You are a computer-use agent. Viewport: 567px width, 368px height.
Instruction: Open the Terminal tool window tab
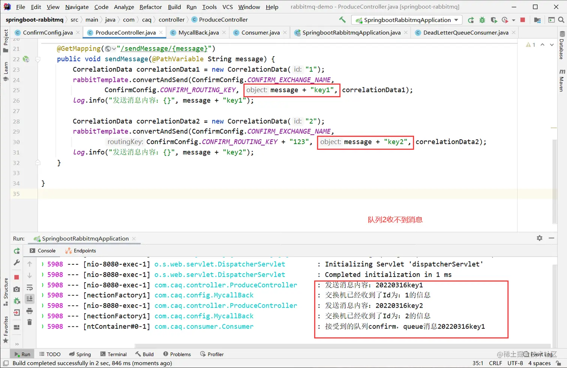click(x=113, y=354)
